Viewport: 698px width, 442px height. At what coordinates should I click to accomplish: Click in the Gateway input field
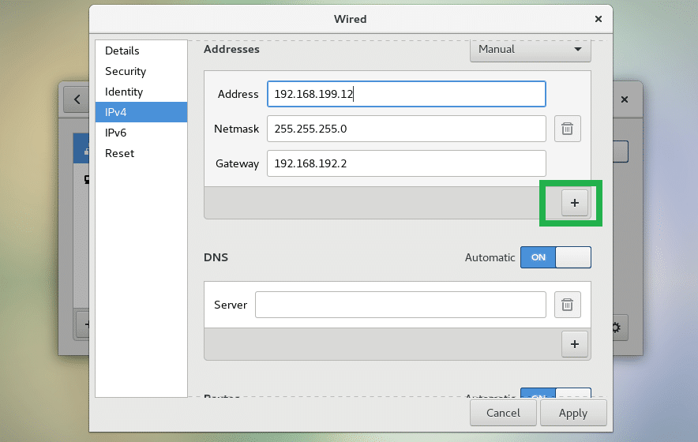pos(406,163)
